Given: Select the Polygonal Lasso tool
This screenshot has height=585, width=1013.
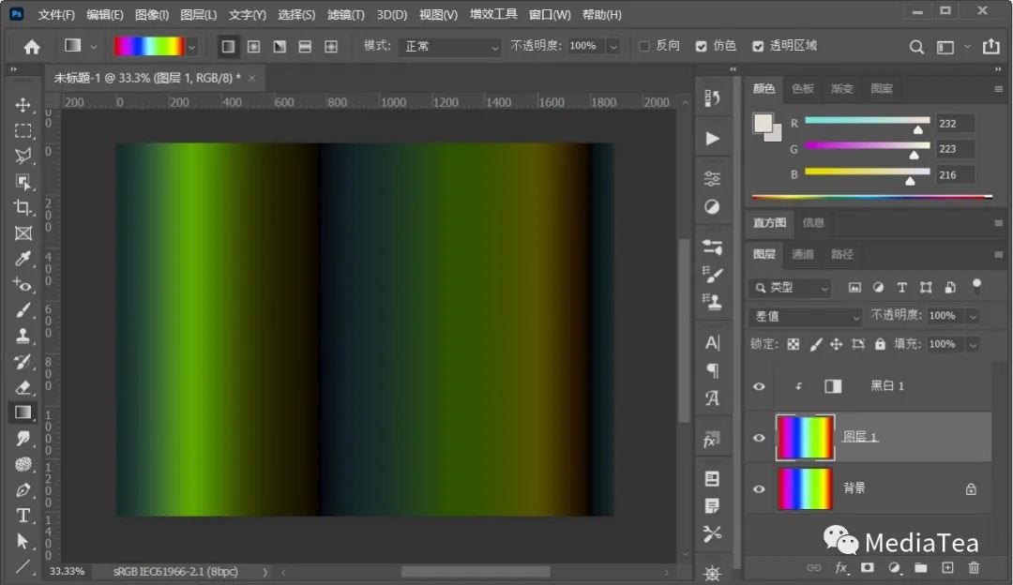Looking at the screenshot, I should point(23,157).
